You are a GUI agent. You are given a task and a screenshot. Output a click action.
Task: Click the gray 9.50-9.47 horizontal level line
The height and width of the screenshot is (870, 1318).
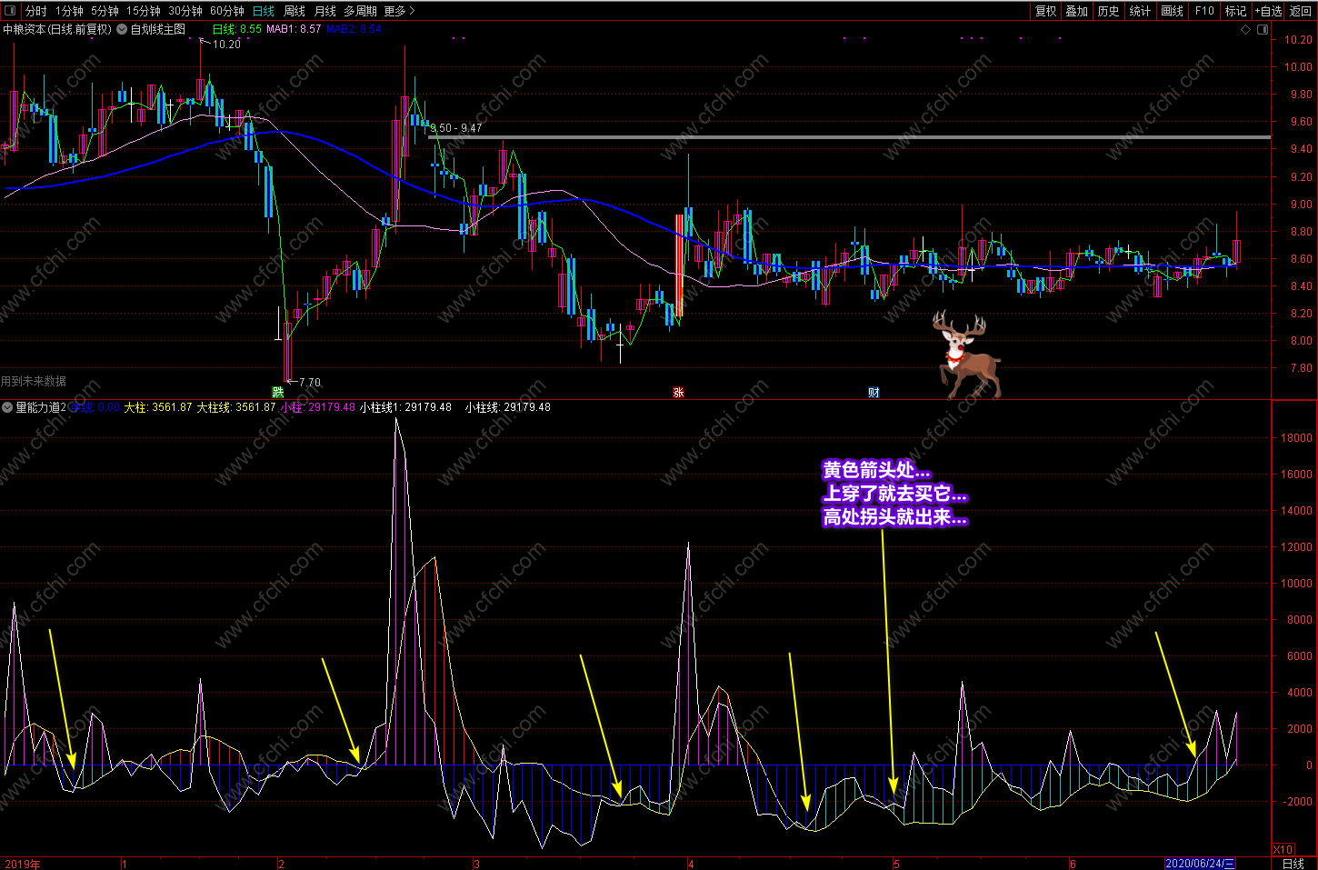(850, 137)
